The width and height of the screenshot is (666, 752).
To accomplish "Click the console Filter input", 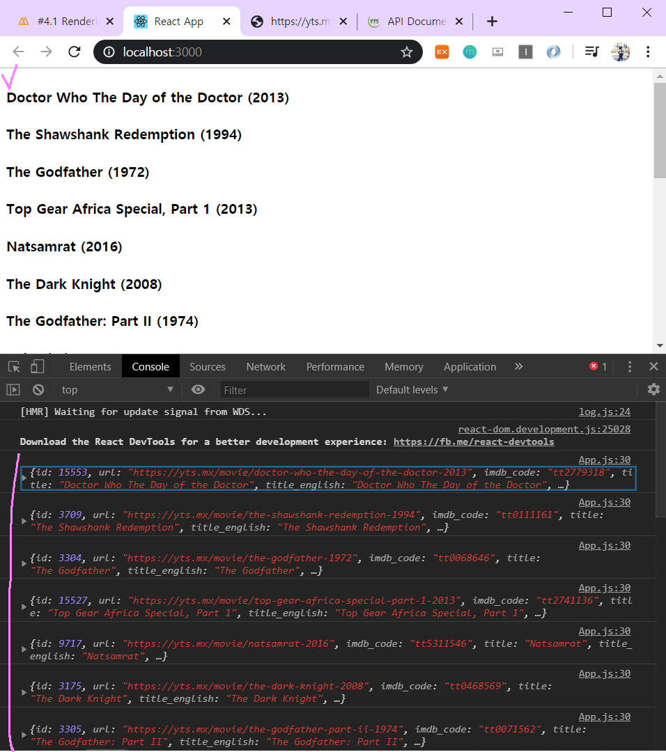I will tap(295, 390).
